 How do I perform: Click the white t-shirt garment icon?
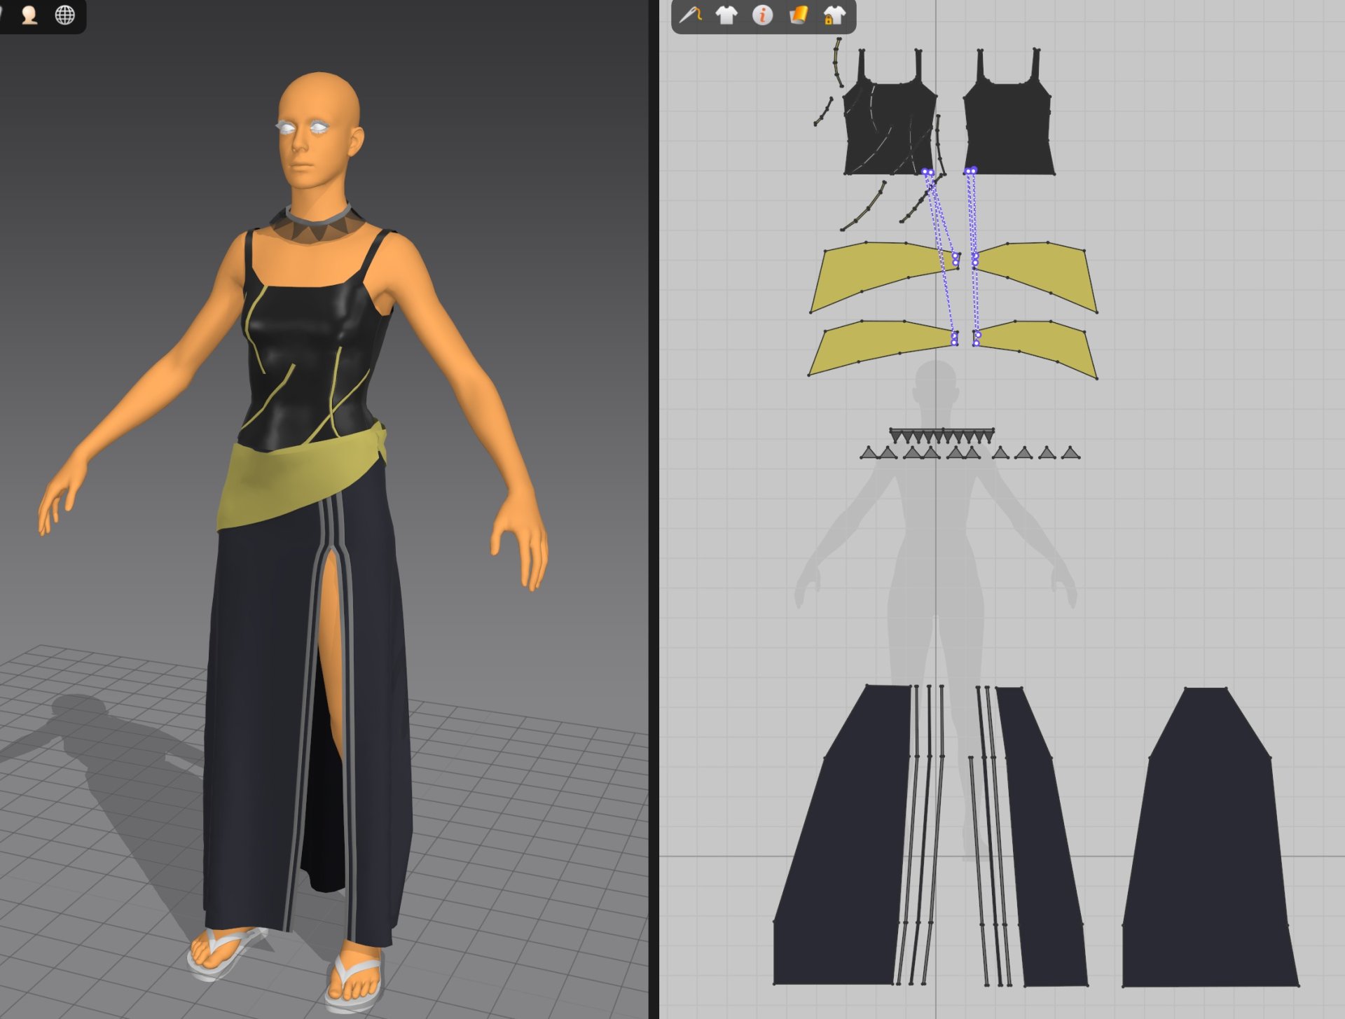click(726, 15)
